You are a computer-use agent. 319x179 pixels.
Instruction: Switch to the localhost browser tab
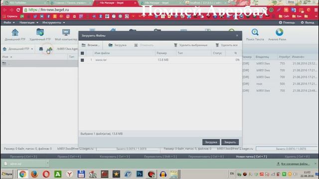coord(205,3)
